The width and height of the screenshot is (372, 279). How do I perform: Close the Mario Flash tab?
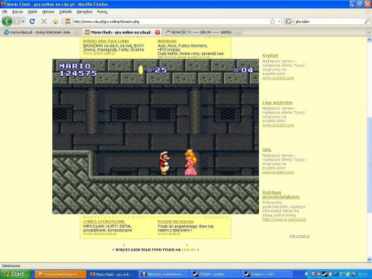(x=158, y=32)
